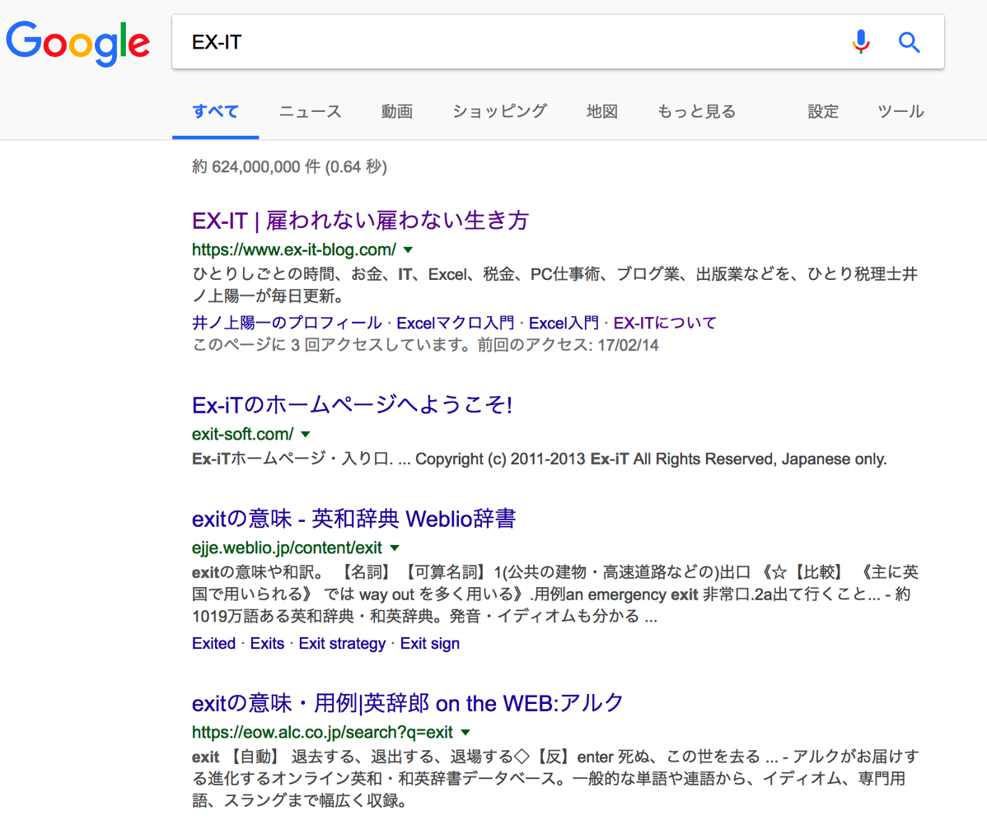Open the EX-IT | 雇われない雇わない生き方 result
This screenshot has width=987, height=820.
(360, 221)
